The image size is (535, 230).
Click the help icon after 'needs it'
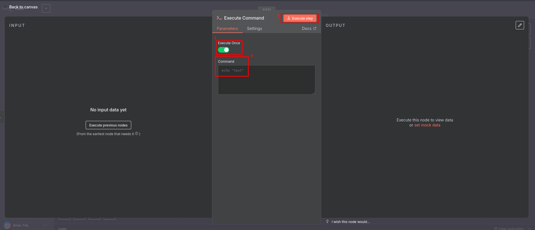[137, 134]
